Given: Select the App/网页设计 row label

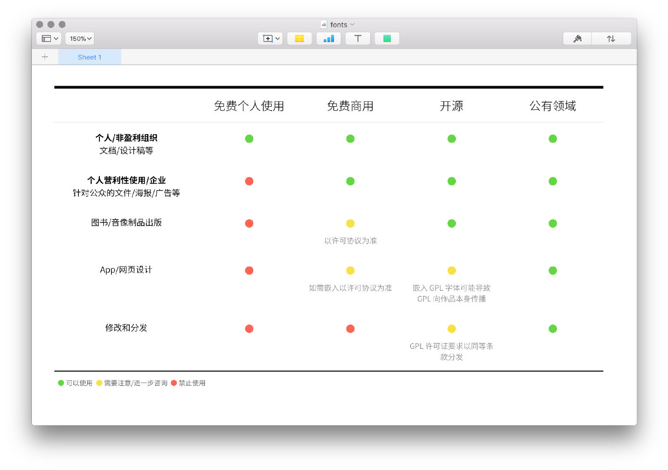Looking at the screenshot, I should (126, 270).
